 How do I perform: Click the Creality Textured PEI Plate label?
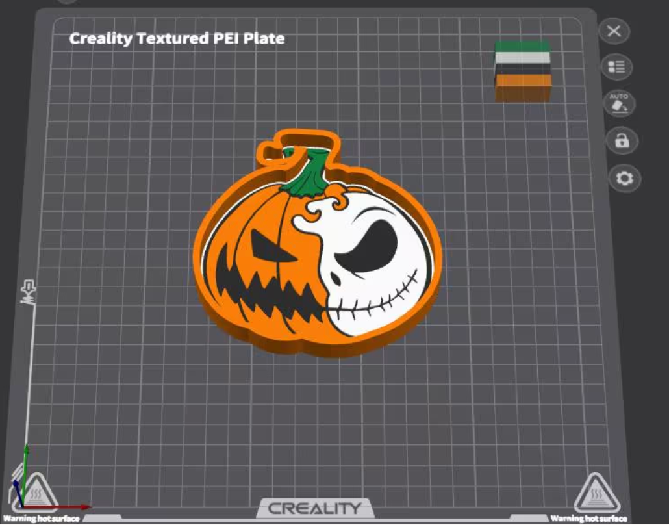pos(177,38)
